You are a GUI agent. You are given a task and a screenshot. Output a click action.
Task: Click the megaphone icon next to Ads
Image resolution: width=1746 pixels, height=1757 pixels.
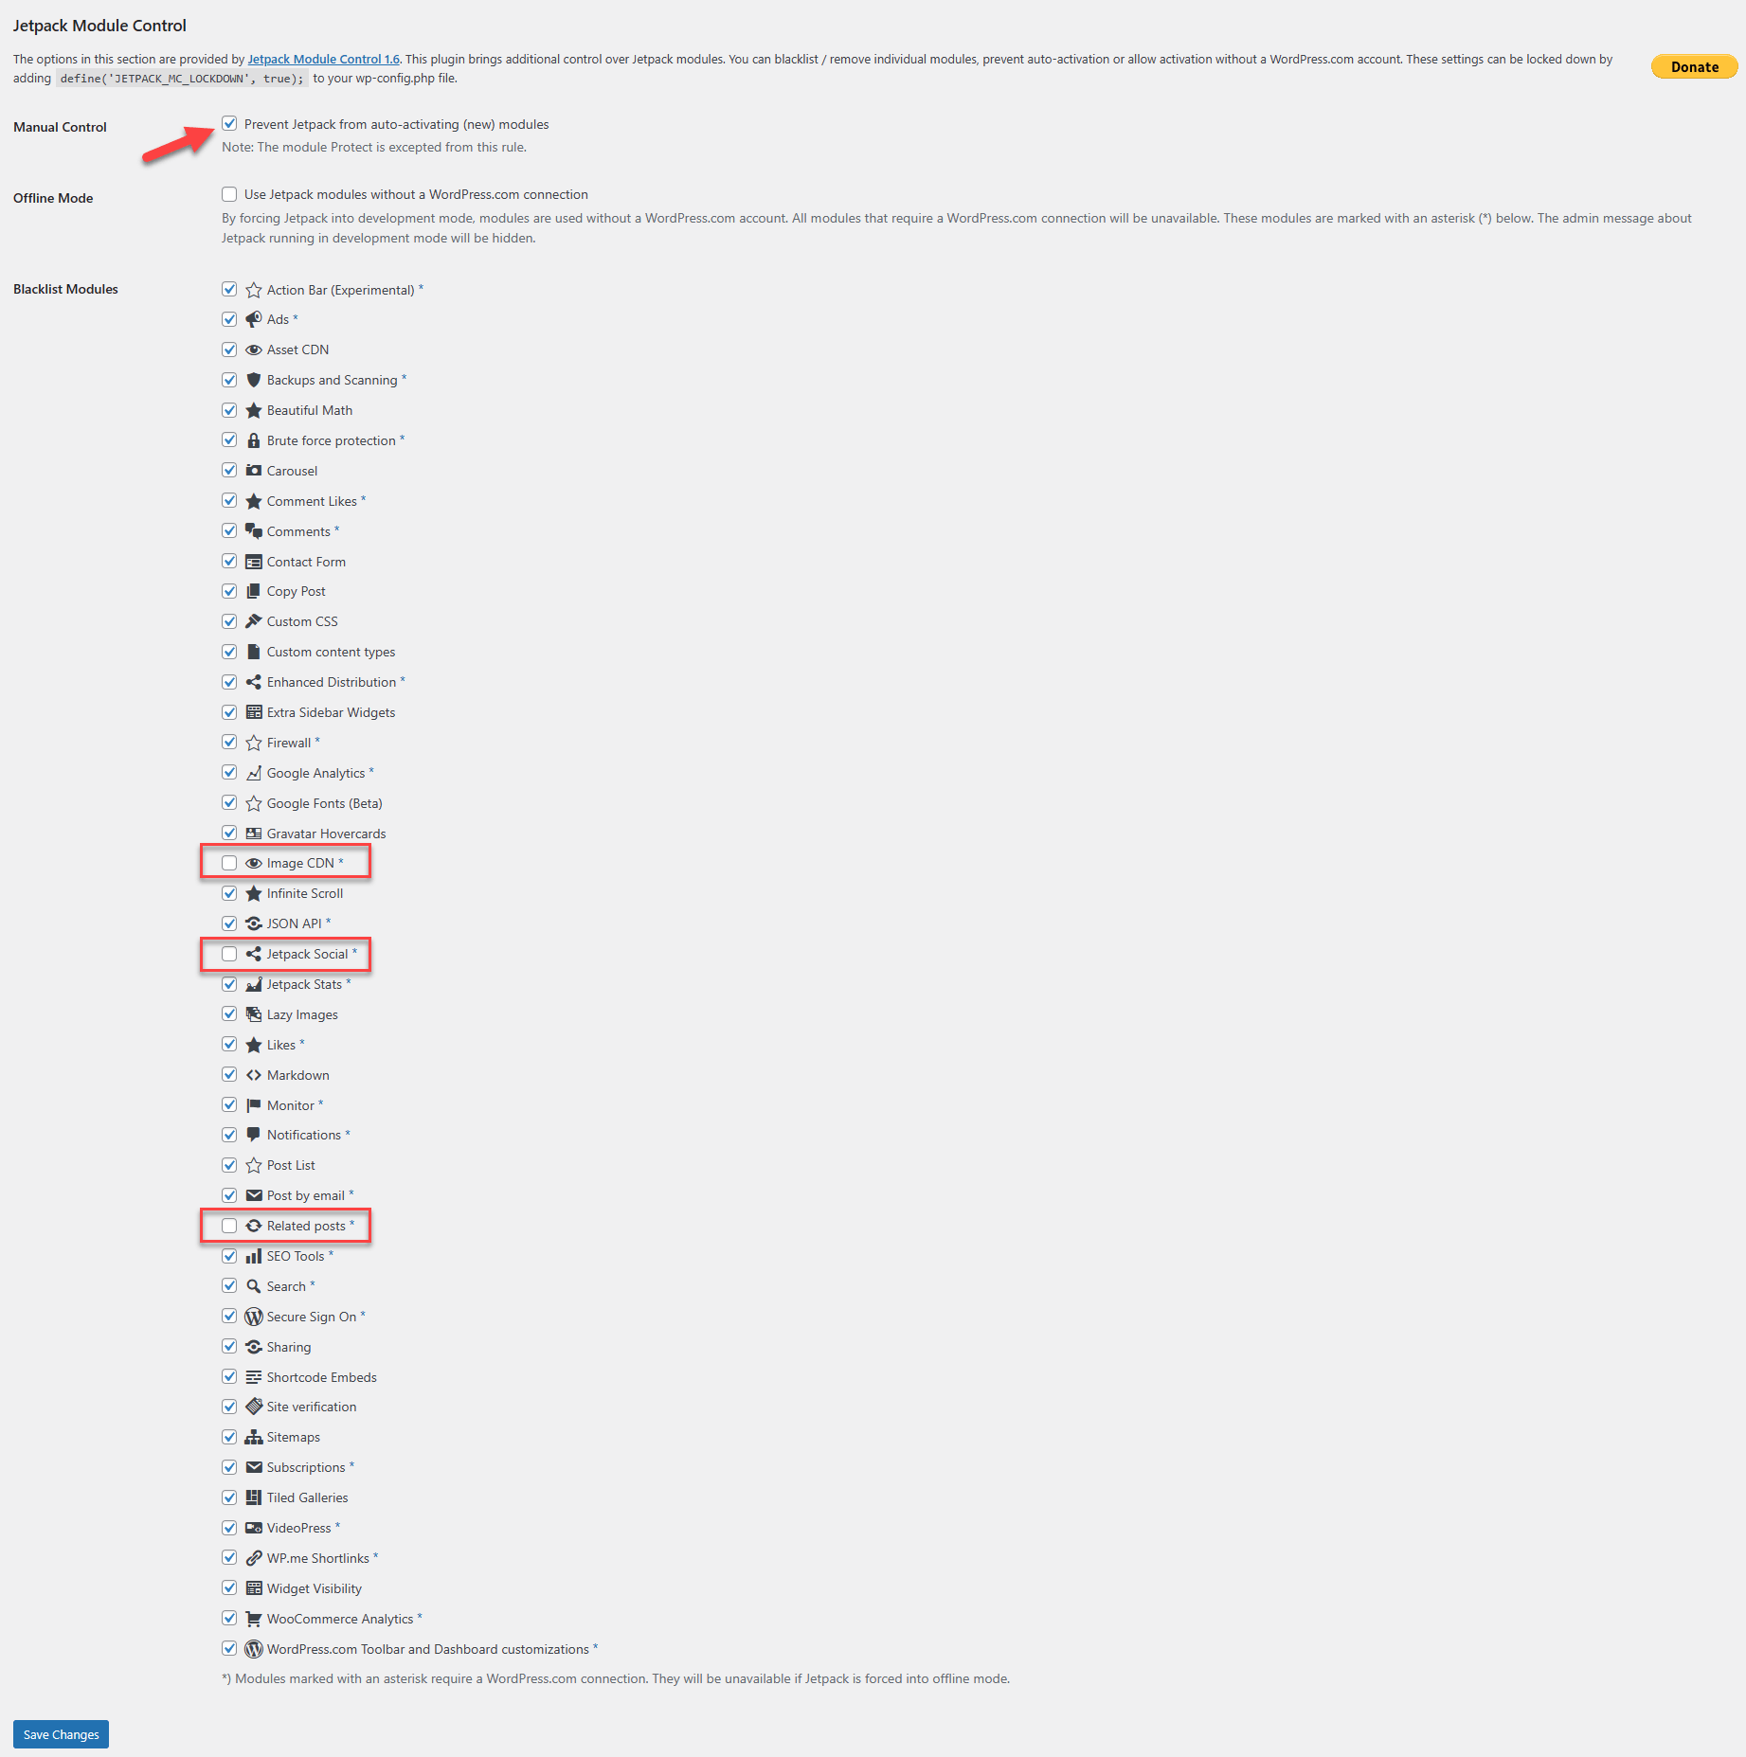coord(254,319)
